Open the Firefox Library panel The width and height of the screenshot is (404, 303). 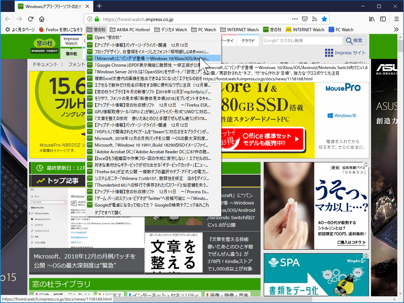(x=372, y=19)
